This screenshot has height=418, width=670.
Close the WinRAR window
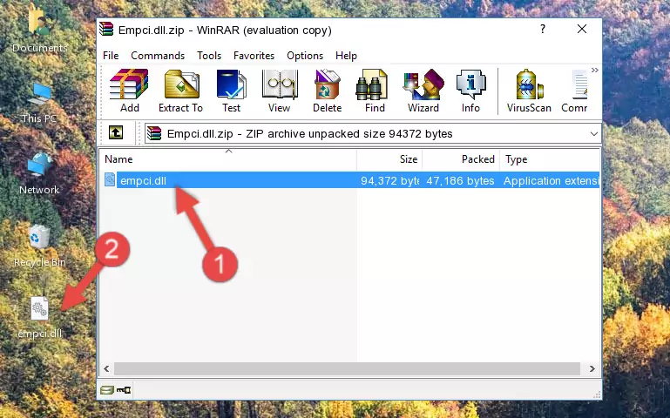tap(582, 29)
